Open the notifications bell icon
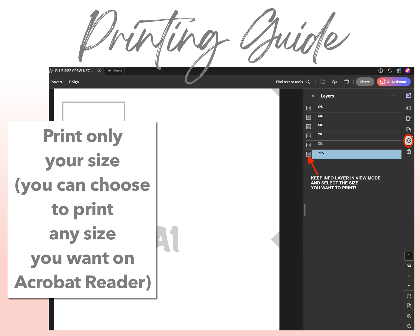Viewport: 420px width, 336px height. click(x=389, y=71)
